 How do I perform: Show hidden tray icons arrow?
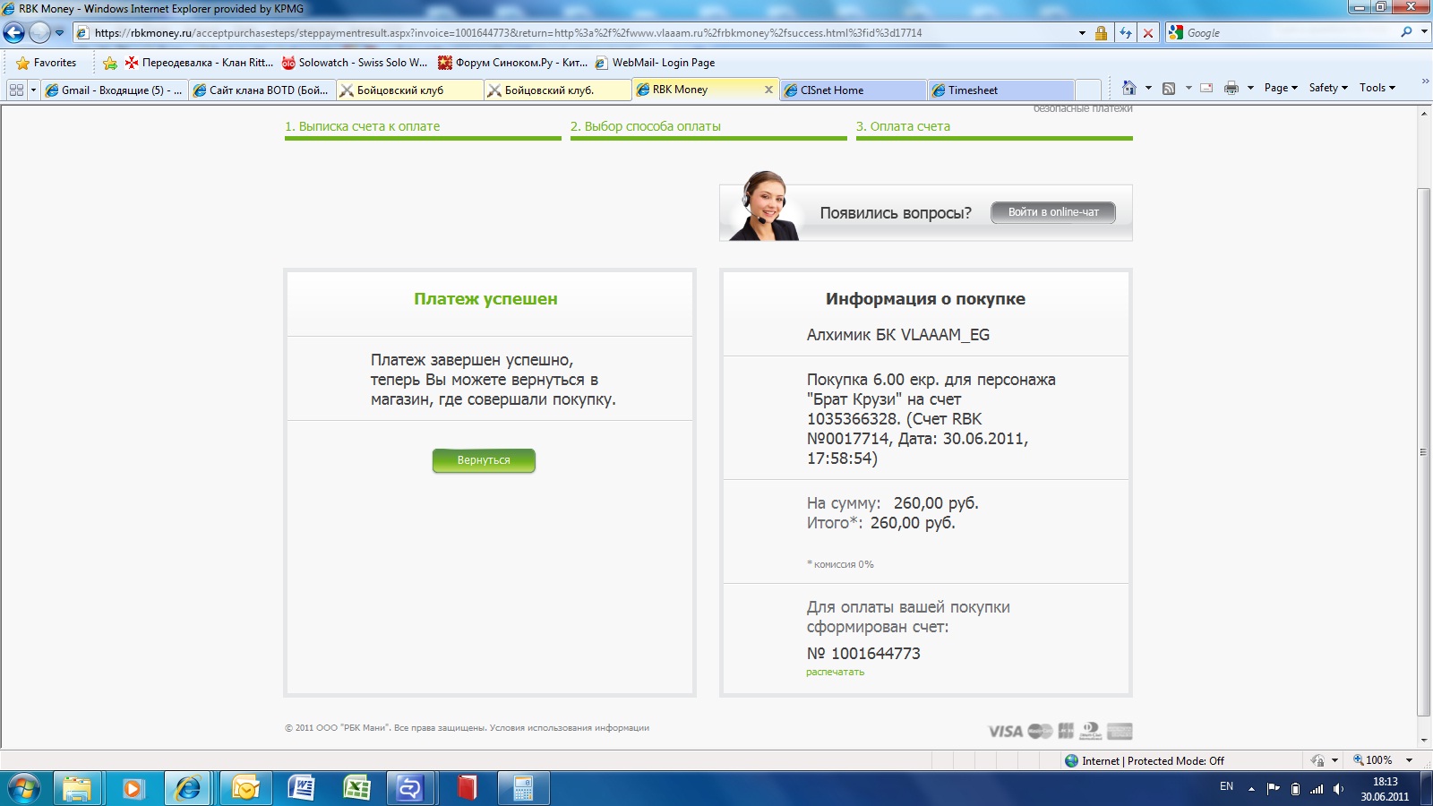pyautogui.click(x=1251, y=789)
